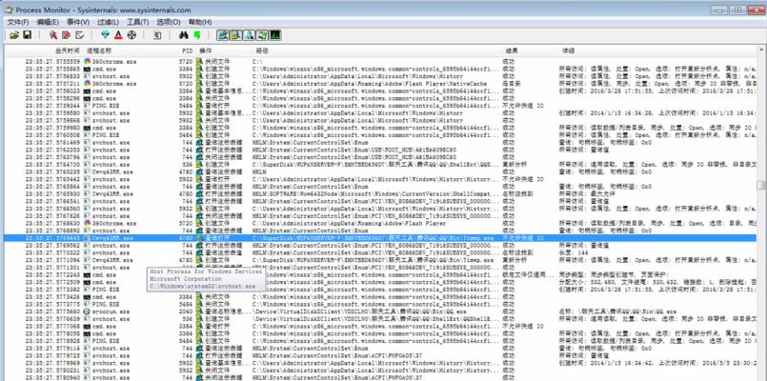Open the 工具(T) menu

[138, 22]
